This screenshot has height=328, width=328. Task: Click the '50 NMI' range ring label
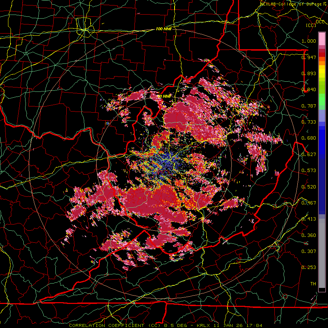164,97
